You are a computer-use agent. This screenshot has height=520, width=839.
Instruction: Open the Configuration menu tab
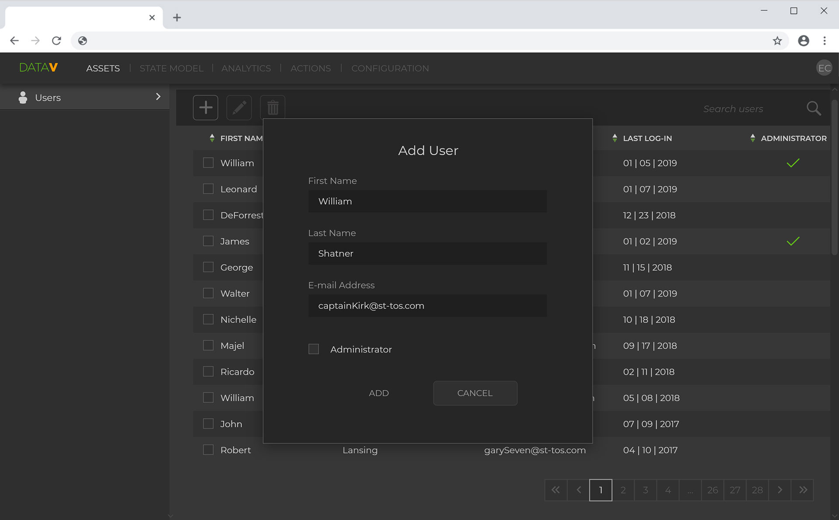pos(390,68)
